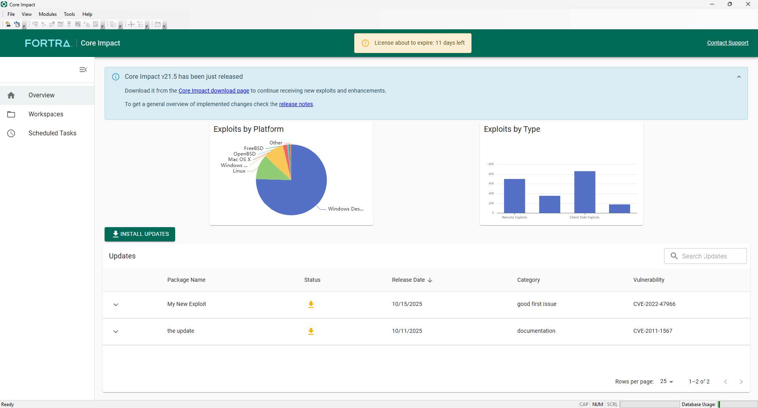Click the Database Usage indicator bar
The width and height of the screenshot is (758, 408).
point(737,404)
